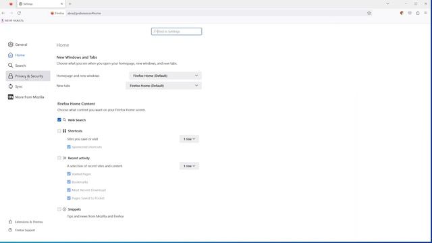Bookmark this page with the star icon
This screenshot has height=243, width=432.
click(369, 13)
